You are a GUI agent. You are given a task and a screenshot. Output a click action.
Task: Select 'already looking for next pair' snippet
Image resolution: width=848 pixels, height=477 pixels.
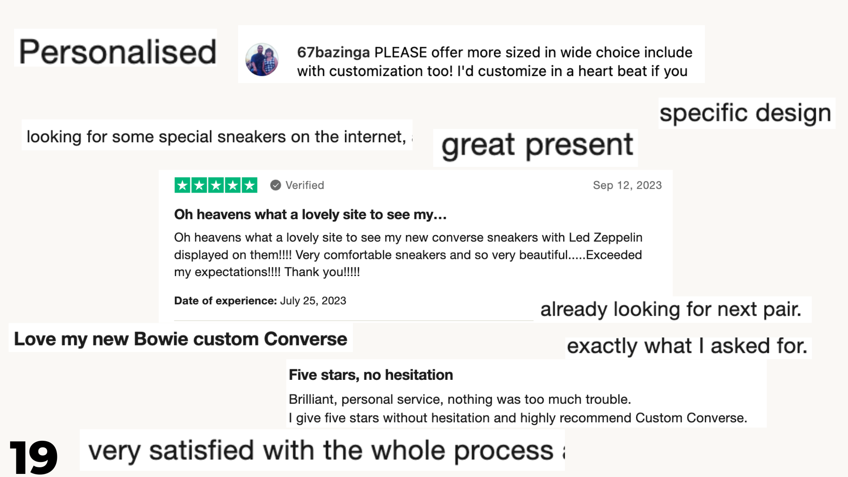(x=670, y=309)
